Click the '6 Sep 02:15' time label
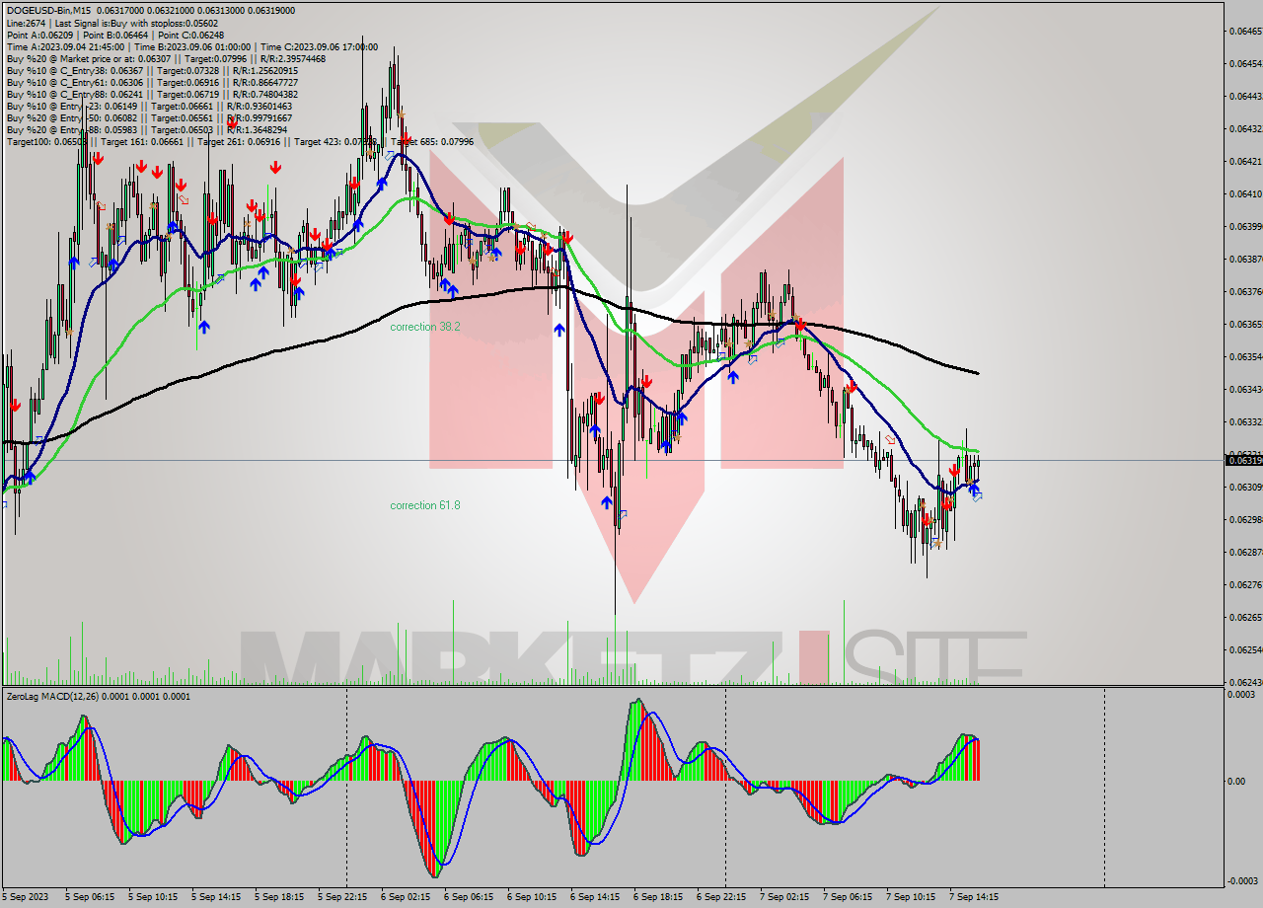This screenshot has height=908, width=1263. (x=406, y=897)
